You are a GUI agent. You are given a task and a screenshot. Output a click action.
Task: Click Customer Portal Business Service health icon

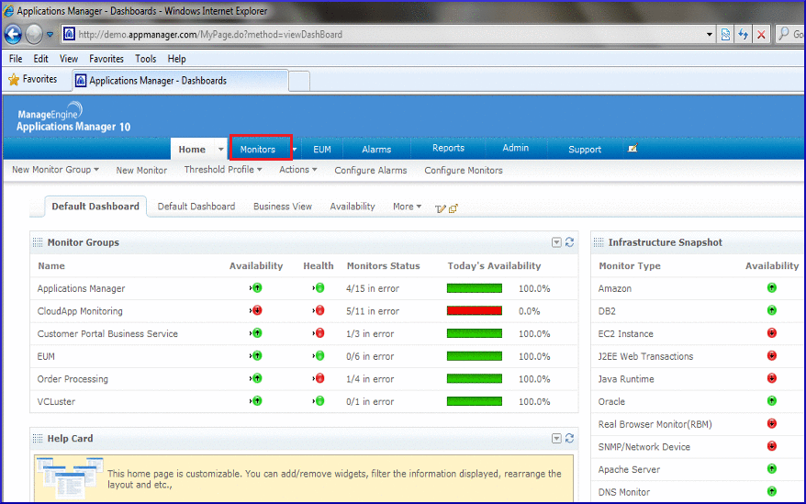pos(319,333)
